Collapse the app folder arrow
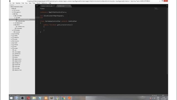The image size is (177, 100). (12, 9)
